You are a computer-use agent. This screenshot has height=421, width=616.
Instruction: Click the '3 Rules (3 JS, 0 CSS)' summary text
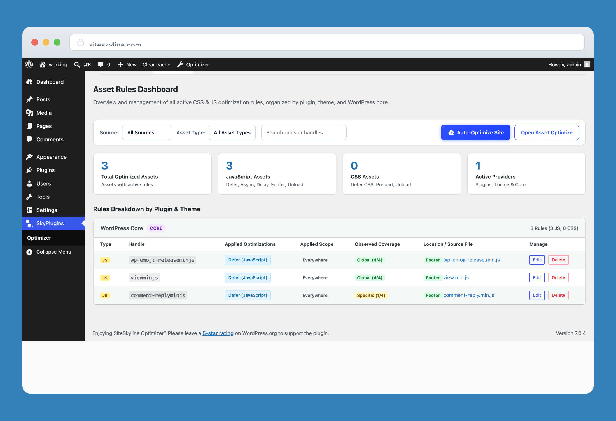point(554,228)
